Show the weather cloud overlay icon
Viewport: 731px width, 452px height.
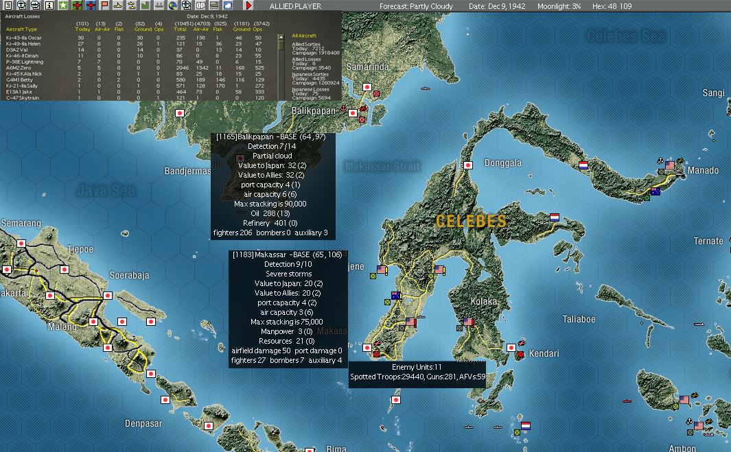[227, 5]
